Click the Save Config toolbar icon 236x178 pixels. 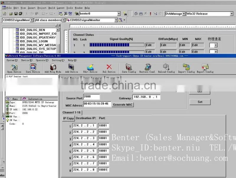click(x=129, y=67)
